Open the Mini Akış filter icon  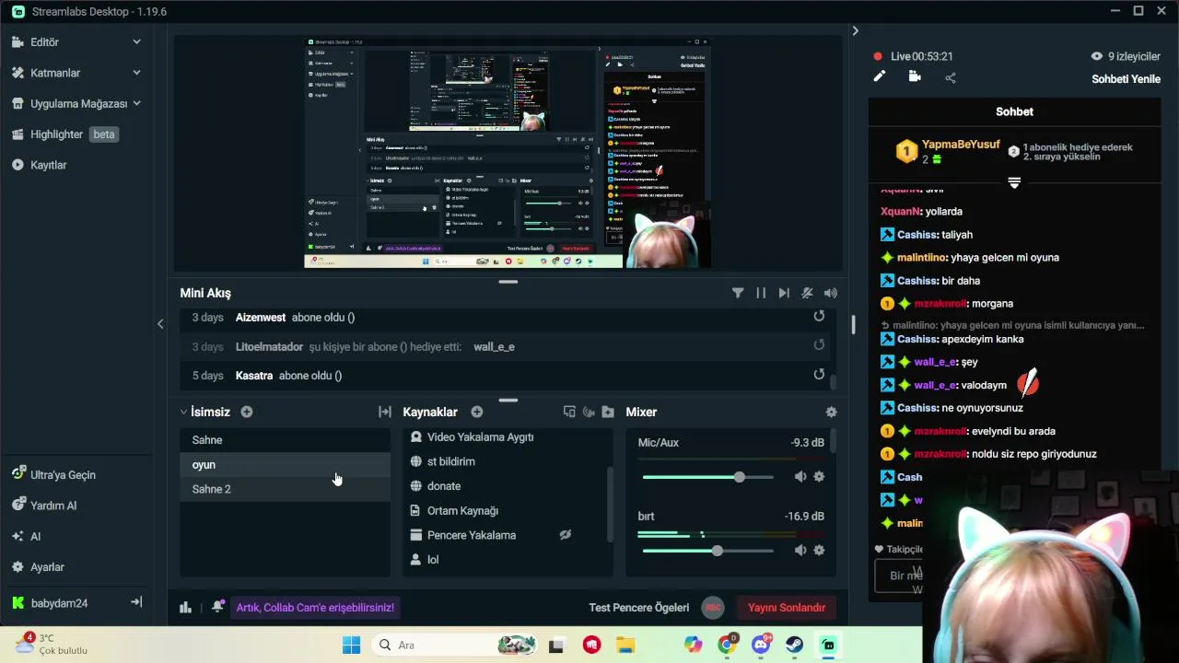coord(738,293)
